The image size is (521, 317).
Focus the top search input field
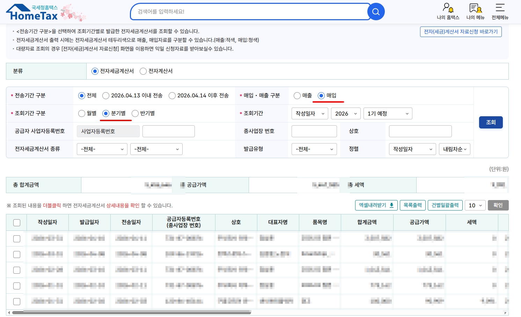250,12
